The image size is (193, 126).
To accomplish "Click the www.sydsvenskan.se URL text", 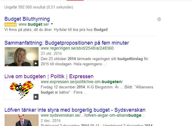I will pyautogui.click(x=93, y=115).
